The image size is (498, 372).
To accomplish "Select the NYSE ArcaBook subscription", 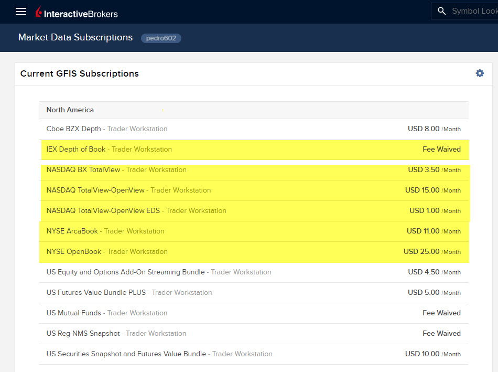I will point(253,231).
